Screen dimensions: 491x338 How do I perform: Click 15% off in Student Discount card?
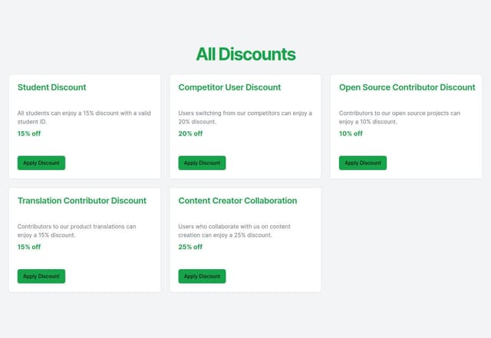click(x=29, y=133)
